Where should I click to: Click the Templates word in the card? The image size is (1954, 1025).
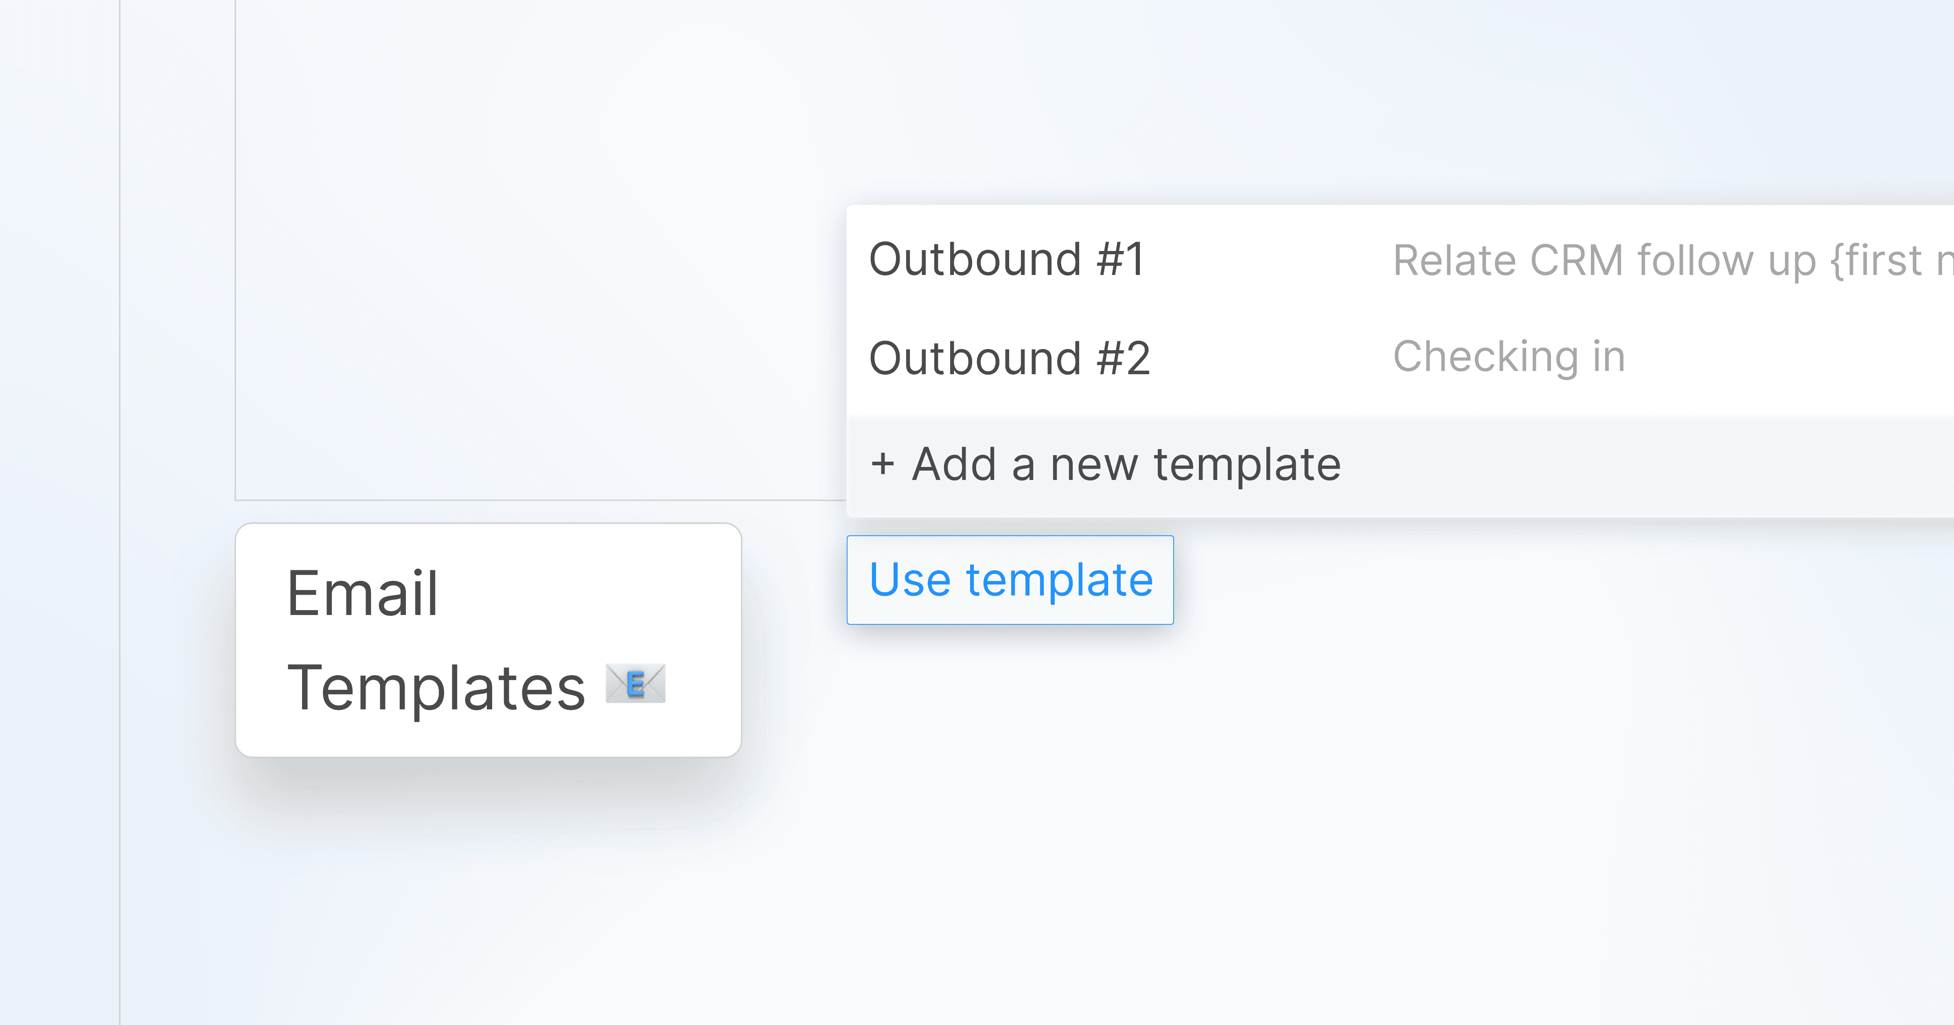(436, 688)
